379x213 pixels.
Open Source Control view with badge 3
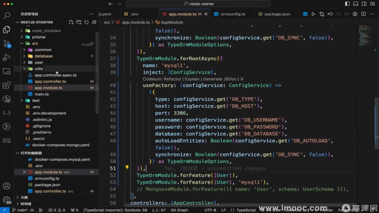7,44
